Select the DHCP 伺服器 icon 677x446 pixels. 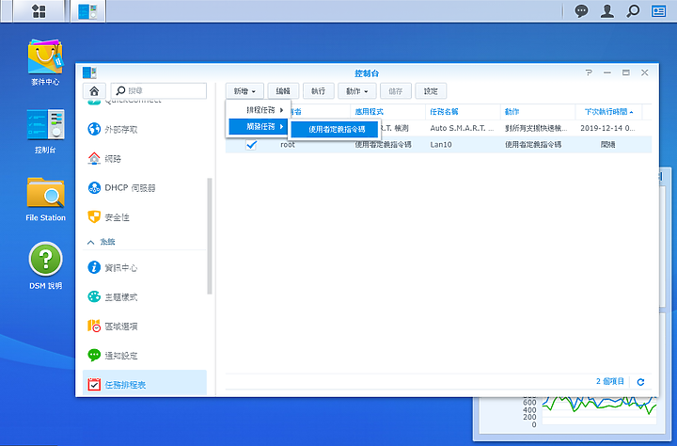point(94,187)
